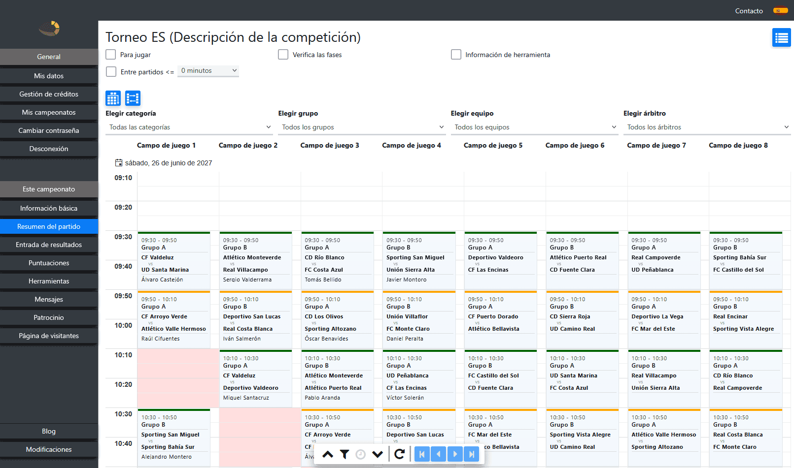This screenshot has width=794, height=468.
Task: Click the date sábado, 26 de junio de 2027
Action: tap(169, 163)
